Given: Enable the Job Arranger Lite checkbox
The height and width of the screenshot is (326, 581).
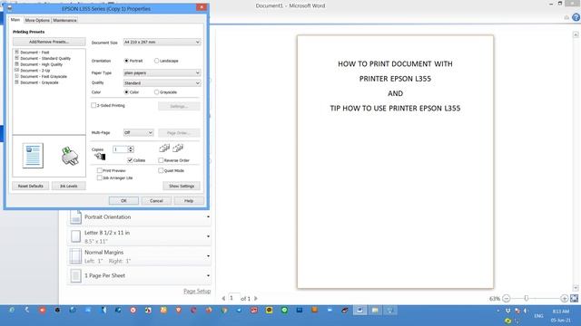Looking at the screenshot, I should (x=99, y=177).
